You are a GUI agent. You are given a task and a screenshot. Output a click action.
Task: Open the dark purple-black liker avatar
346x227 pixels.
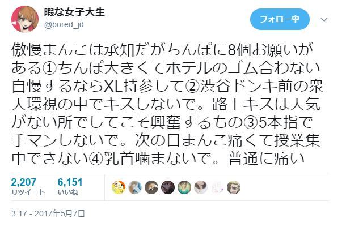click(168, 187)
